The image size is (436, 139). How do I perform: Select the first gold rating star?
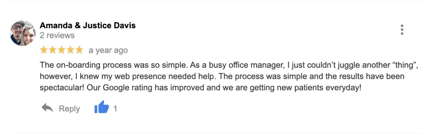pos(44,50)
